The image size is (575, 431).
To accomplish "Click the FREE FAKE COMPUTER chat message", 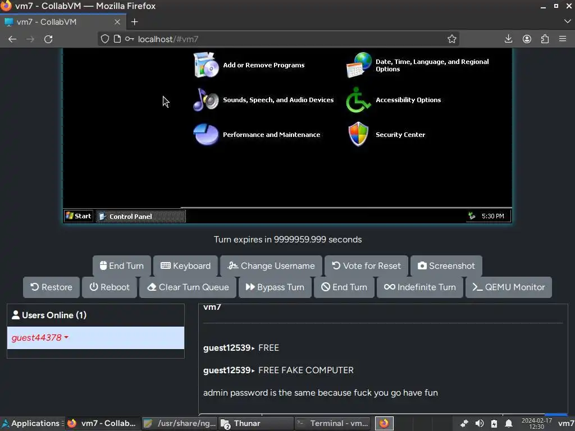I will [x=306, y=370].
